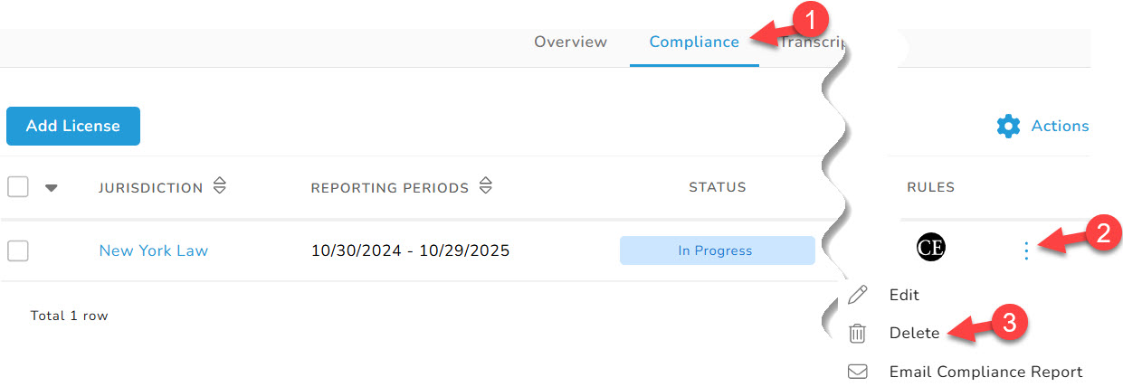The width and height of the screenshot is (1123, 387).
Task: Expand the bulk selection dropdown arrow
Action: click(52, 188)
